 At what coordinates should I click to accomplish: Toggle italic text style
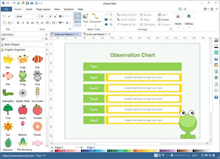tap(23, 23)
